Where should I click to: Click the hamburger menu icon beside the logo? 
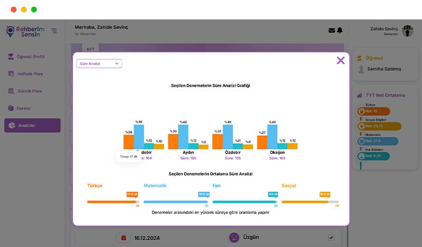pyautogui.click(x=54, y=31)
